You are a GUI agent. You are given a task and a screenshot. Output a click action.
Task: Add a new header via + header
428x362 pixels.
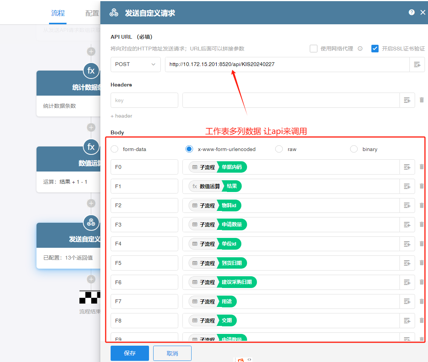[x=122, y=116]
